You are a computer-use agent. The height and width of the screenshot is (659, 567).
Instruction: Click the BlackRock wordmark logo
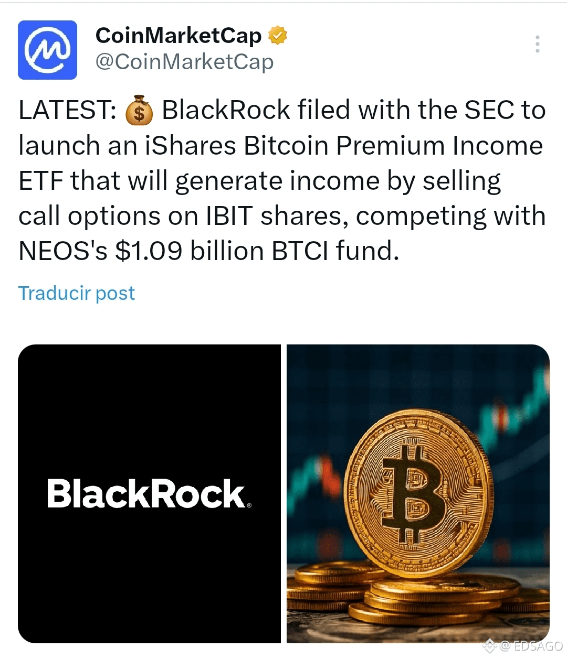[x=146, y=493]
